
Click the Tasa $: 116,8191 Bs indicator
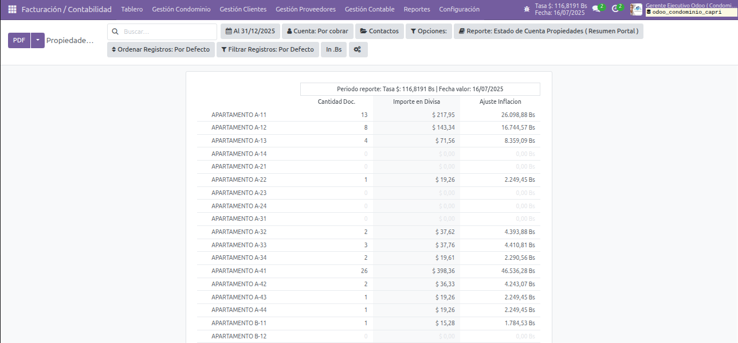pyautogui.click(x=561, y=6)
